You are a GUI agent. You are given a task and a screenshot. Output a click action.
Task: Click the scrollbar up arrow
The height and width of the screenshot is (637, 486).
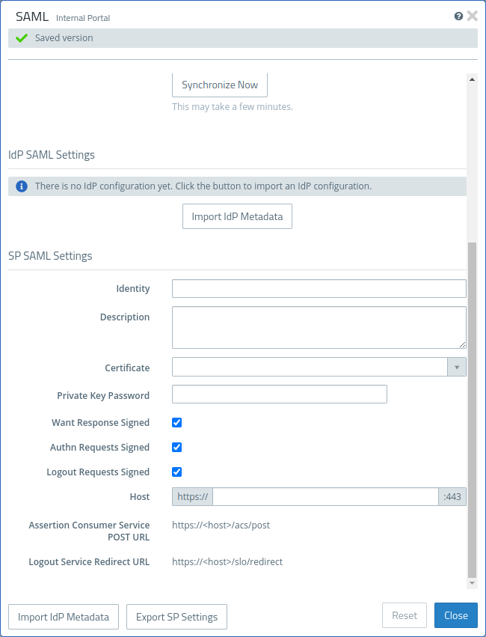pyautogui.click(x=472, y=79)
